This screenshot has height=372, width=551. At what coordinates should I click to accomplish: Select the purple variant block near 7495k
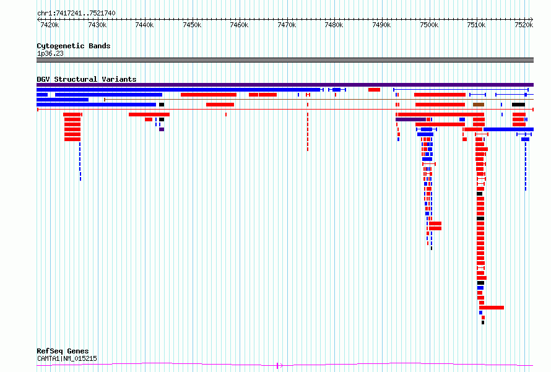411,120
